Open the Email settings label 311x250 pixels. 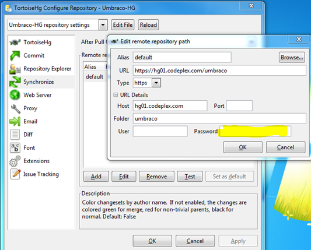pyautogui.click(x=30, y=121)
